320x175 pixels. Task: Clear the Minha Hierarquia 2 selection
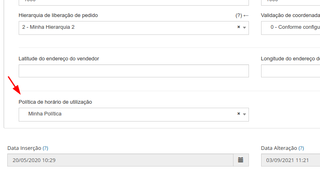coord(238,27)
